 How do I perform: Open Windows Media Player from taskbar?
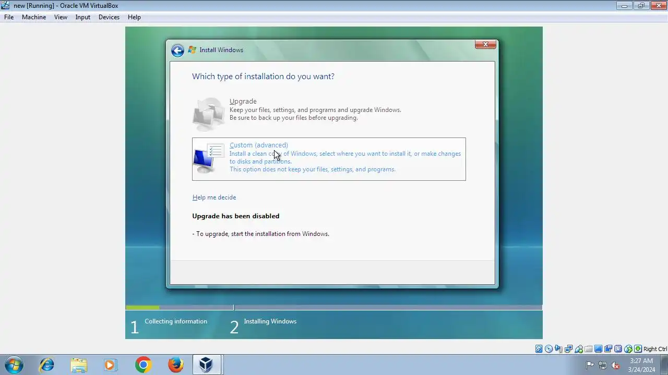coord(111,365)
